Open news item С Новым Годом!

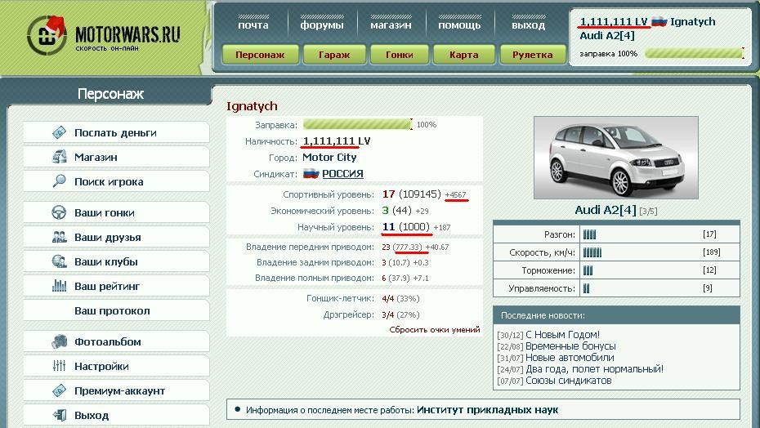[x=562, y=334]
